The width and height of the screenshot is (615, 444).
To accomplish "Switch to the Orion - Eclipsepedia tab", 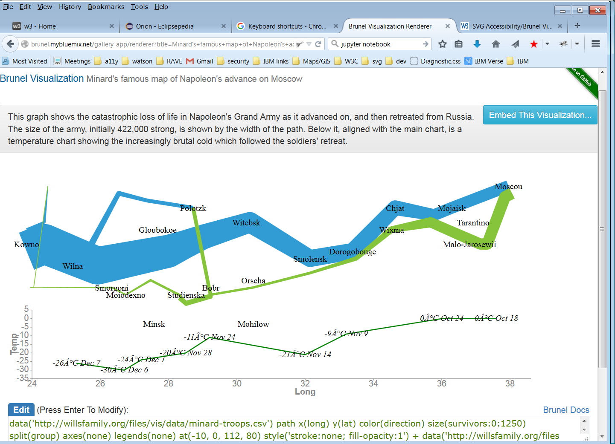I will [164, 26].
